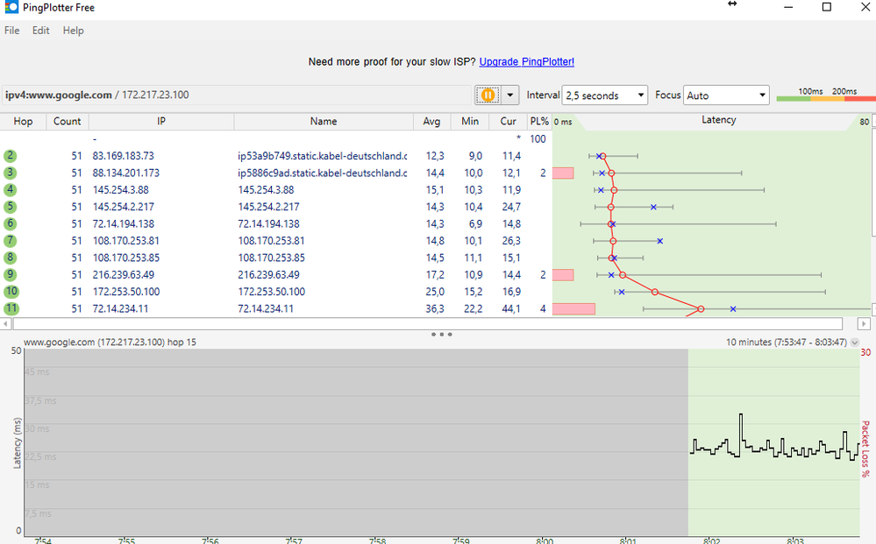This screenshot has height=544, width=876.
Task: Click the latency color scale legend bar
Action: coord(826,99)
